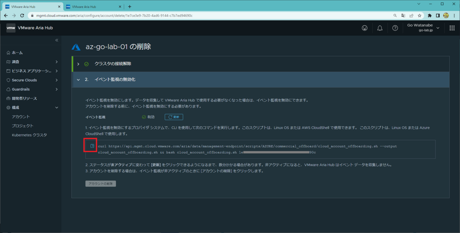Open the feedback smiley icon in the header
This screenshot has width=460, height=233.
(x=365, y=28)
